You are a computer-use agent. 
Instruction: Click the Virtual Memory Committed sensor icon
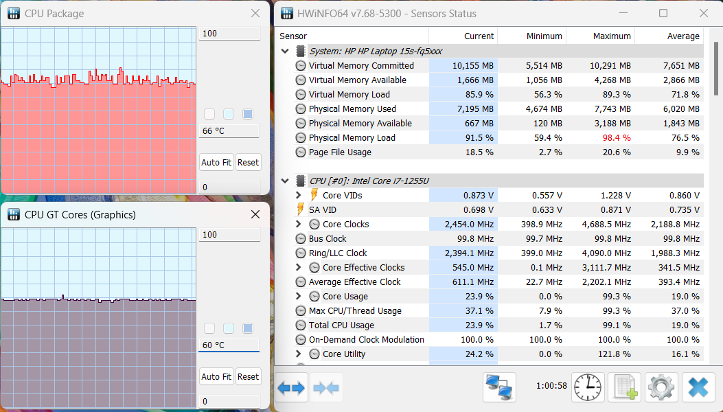[x=301, y=65]
